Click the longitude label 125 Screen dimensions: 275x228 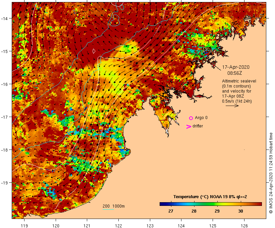click(213, 226)
